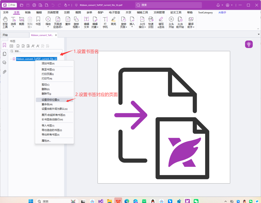Switch to the Convert (转换) ribbon tab
Screen dimensions: 261x203
click(28, 12)
